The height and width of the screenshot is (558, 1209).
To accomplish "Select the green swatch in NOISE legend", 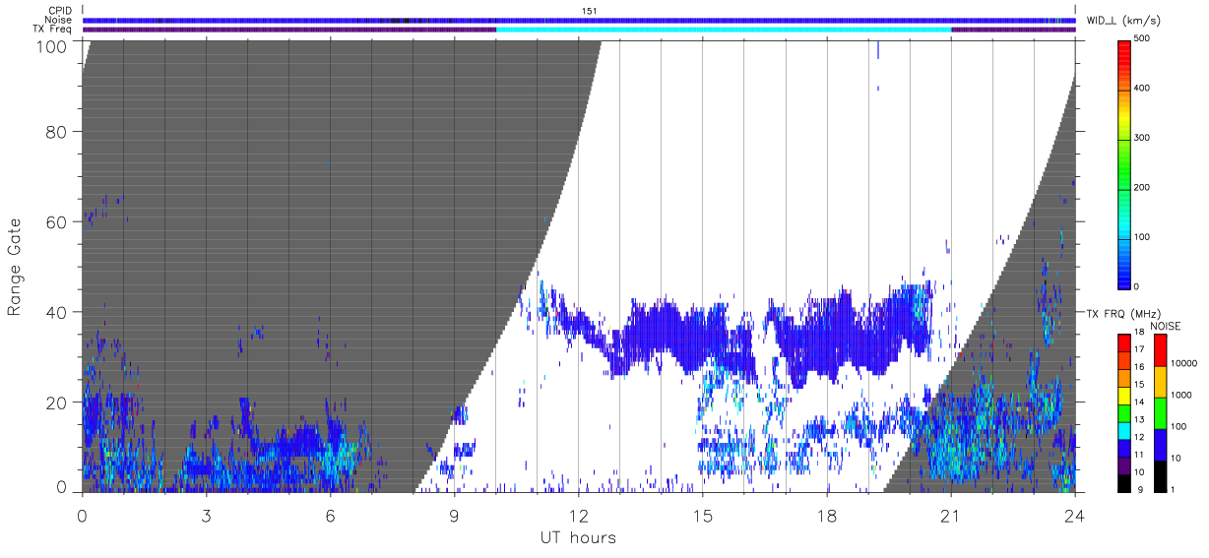I will 1160,412.
